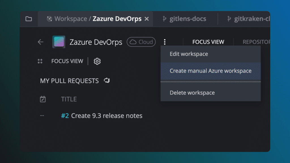
Task: Select Delete workspace in the menu
Action: [x=192, y=93]
